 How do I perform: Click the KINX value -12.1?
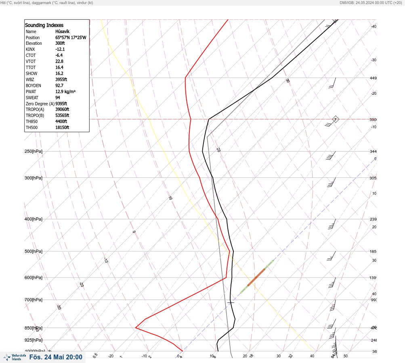60,49
